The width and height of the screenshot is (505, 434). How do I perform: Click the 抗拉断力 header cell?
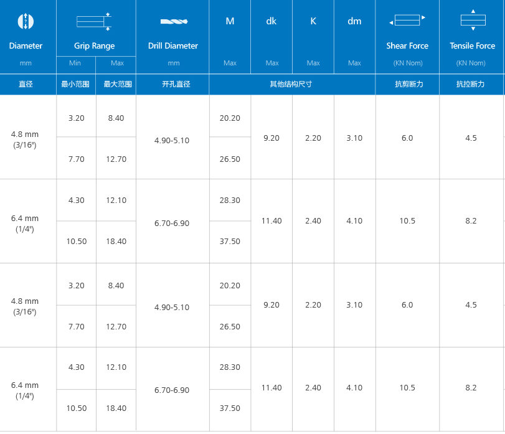[471, 84]
